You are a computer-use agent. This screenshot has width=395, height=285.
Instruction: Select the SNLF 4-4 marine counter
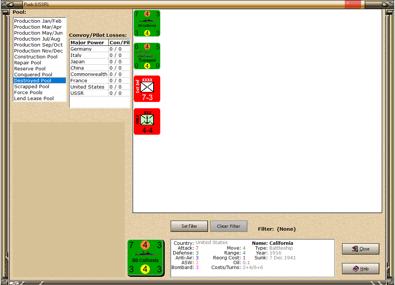pyautogui.click(x=147, y=122)
